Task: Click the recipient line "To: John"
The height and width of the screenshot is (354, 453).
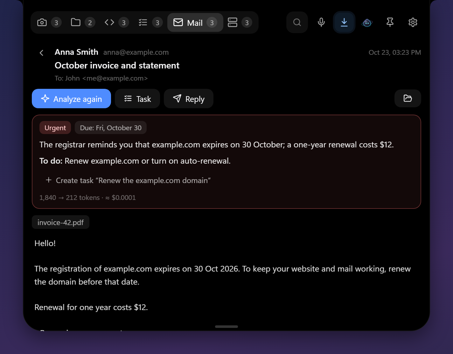Action: pos(101,78)
